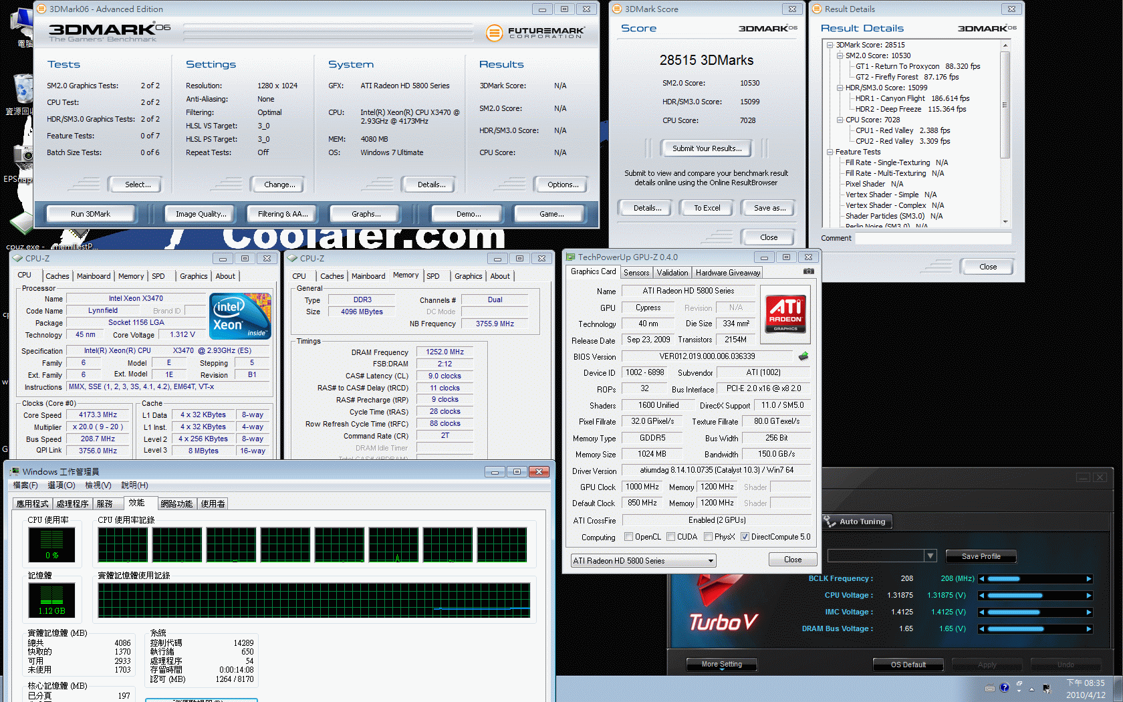
Task: Click the tray help question mark icon
Action: pos(1004,688)
